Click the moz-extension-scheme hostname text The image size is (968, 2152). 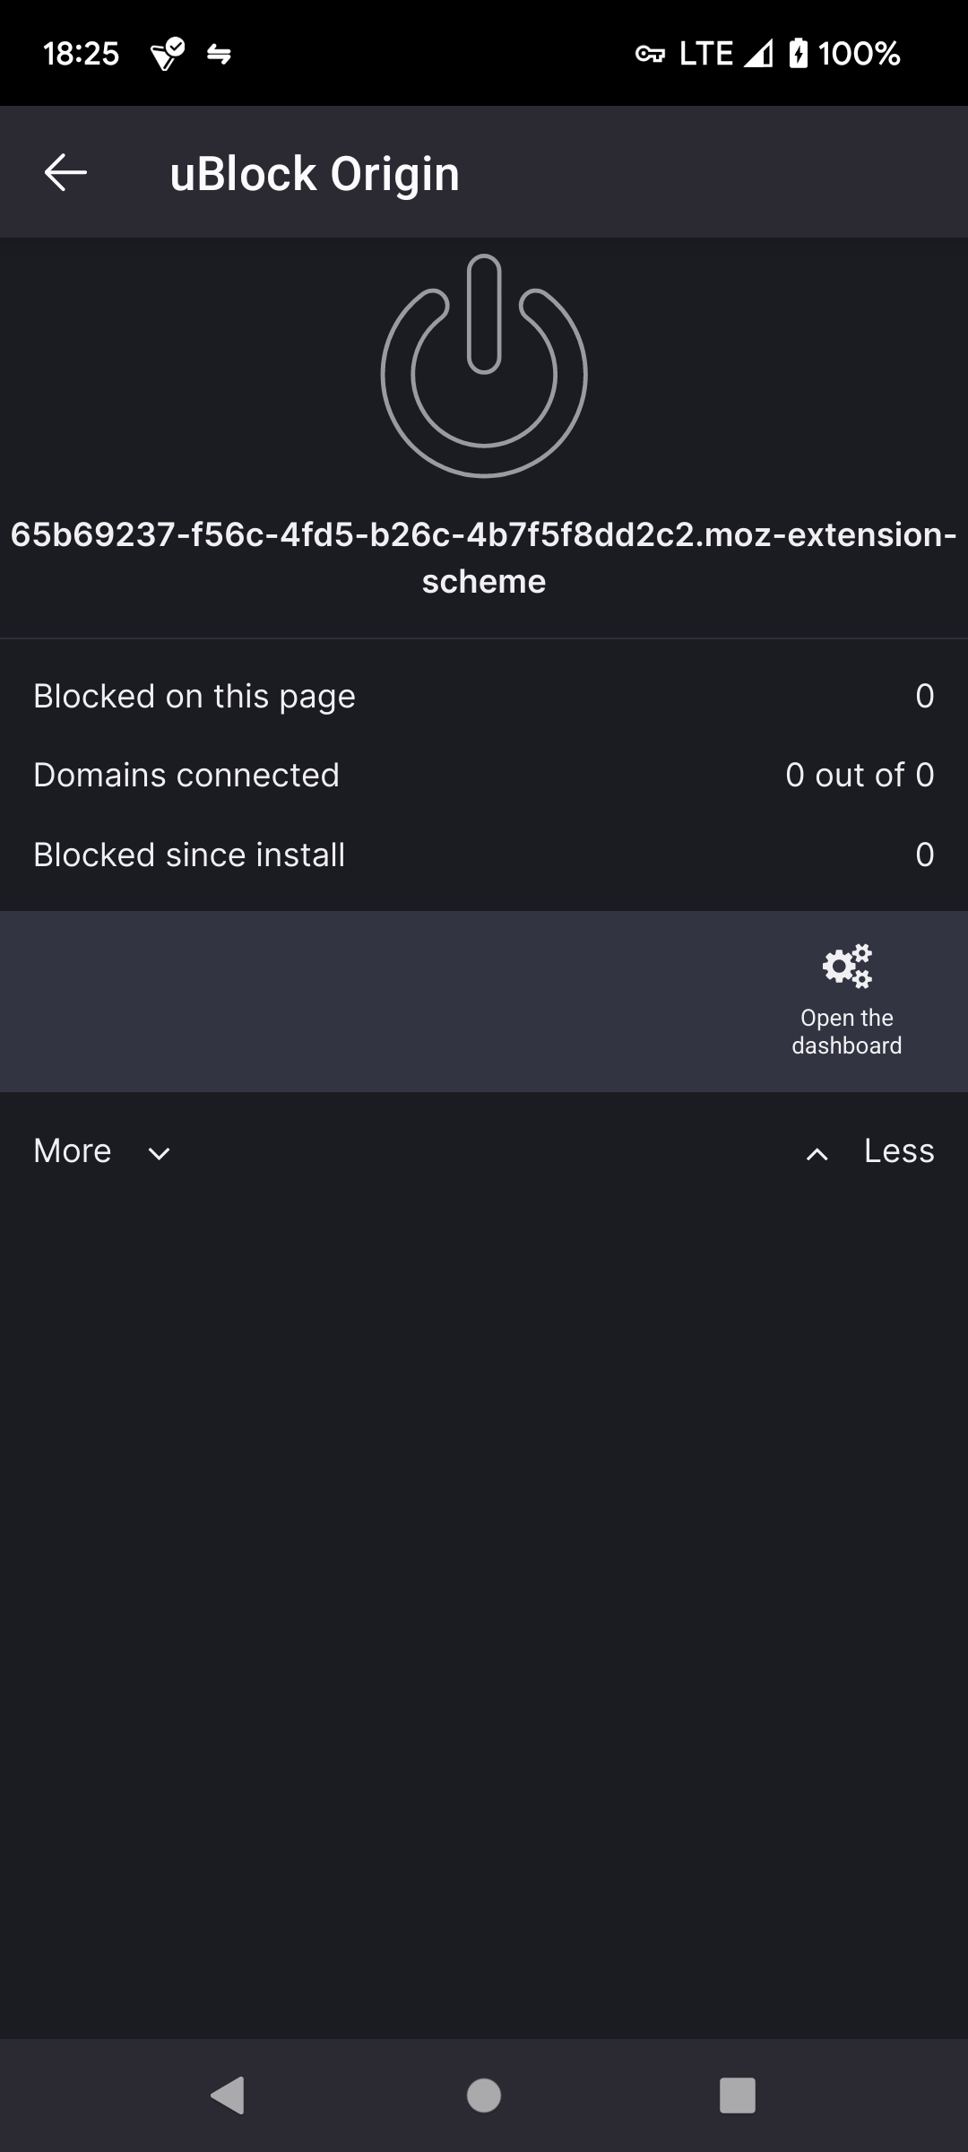pyautogui.click(x=484, y=558)
